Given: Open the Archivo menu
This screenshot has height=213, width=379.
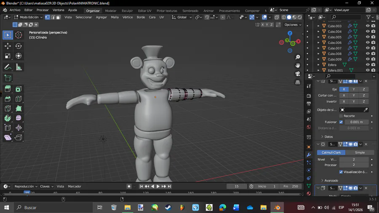Looking at the screenshot, I should pos(15,10).
